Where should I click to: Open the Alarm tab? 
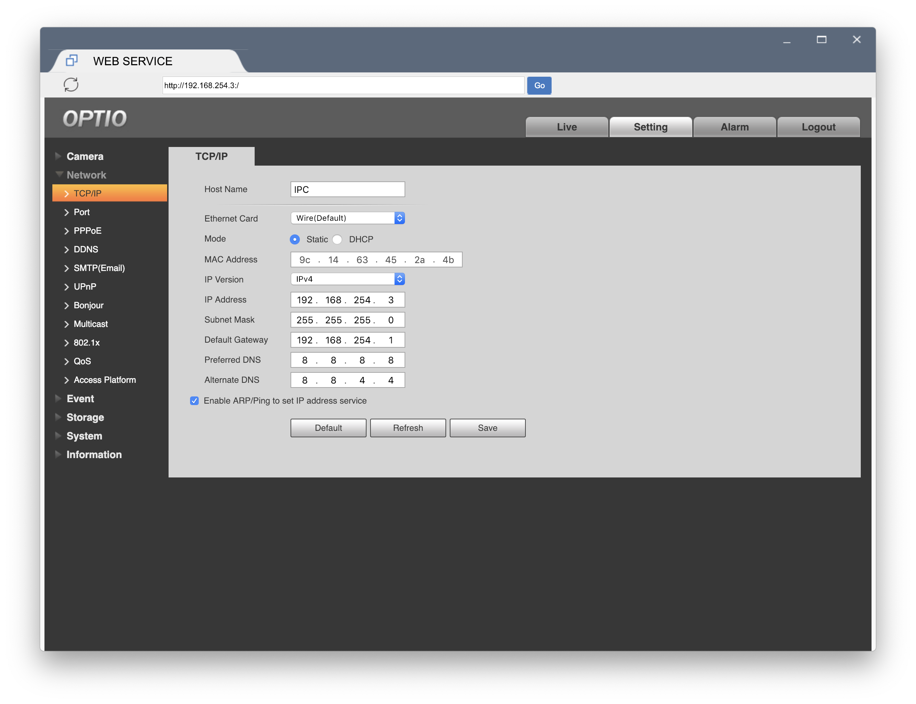[734, 127]
